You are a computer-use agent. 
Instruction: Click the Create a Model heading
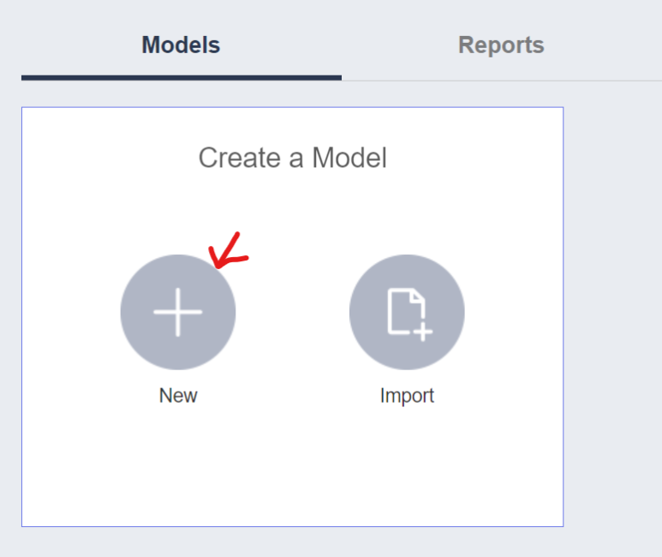(x=293, y=158)
